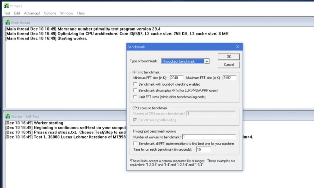Click the Maximum FFT size field
Screen dimensions: 314x188
point(229,78)
